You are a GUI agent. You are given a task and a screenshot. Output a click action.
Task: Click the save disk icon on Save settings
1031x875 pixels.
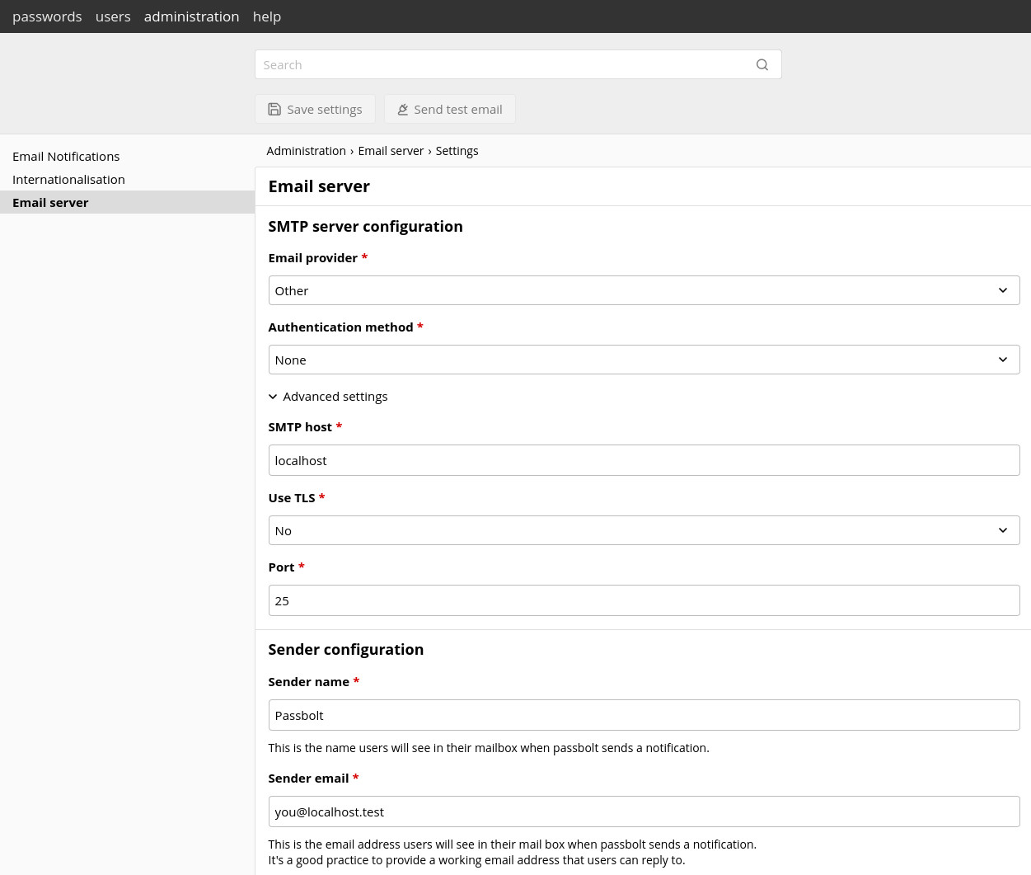point(274,109)
